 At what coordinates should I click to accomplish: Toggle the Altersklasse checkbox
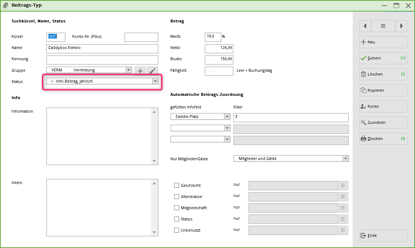pyautogui.click(x=177, y=197)
